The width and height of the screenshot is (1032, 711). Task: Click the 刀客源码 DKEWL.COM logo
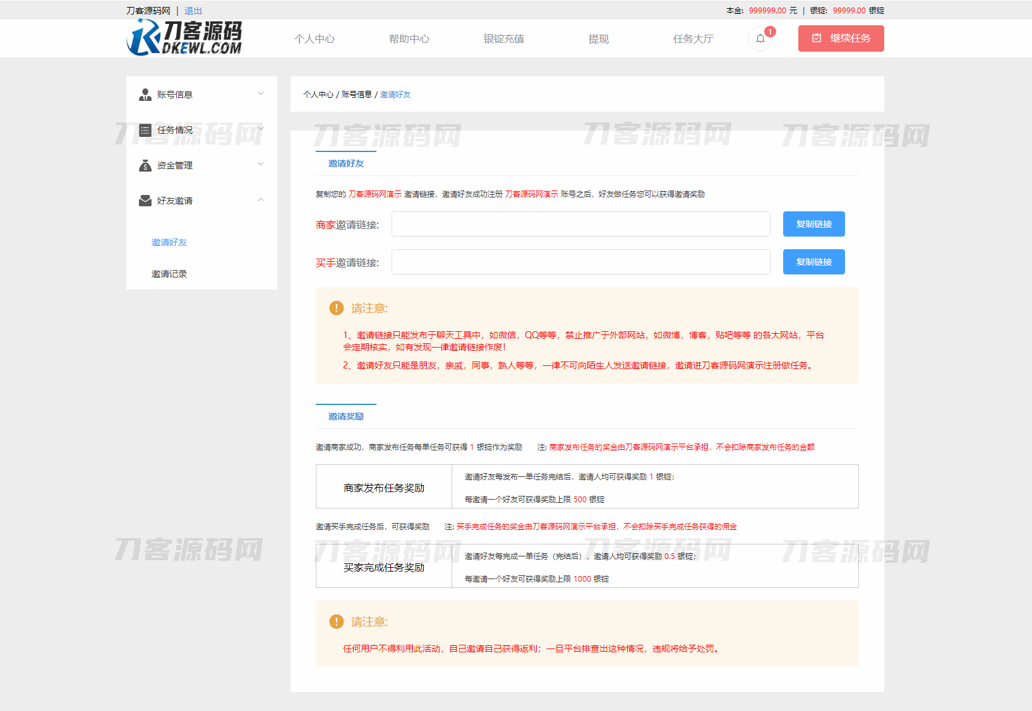point(184,38)
